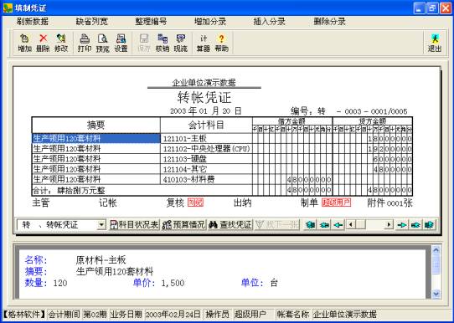Open the 增加分录 menu

point(210,22)
